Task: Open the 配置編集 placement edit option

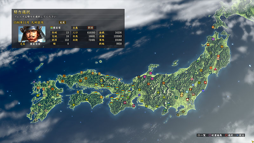Action: 217,135
